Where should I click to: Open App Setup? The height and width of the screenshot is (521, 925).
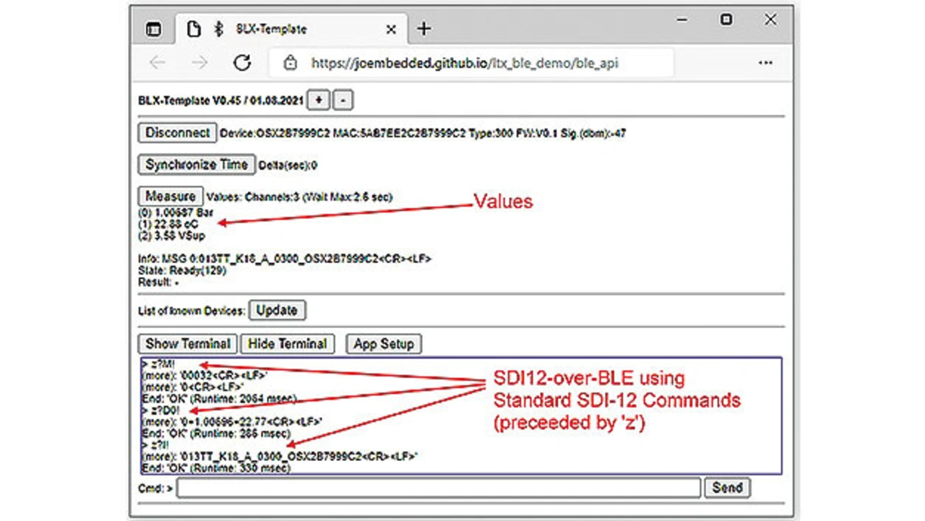coord(383,344)
